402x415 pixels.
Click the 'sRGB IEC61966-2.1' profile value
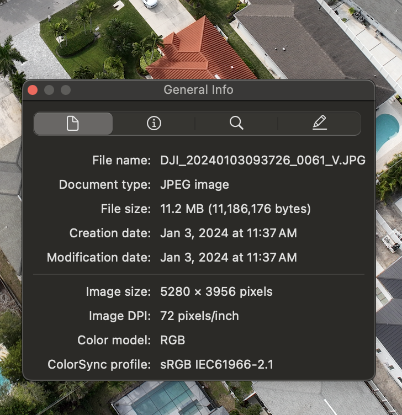pyautogui.click(x=216, y=364)
